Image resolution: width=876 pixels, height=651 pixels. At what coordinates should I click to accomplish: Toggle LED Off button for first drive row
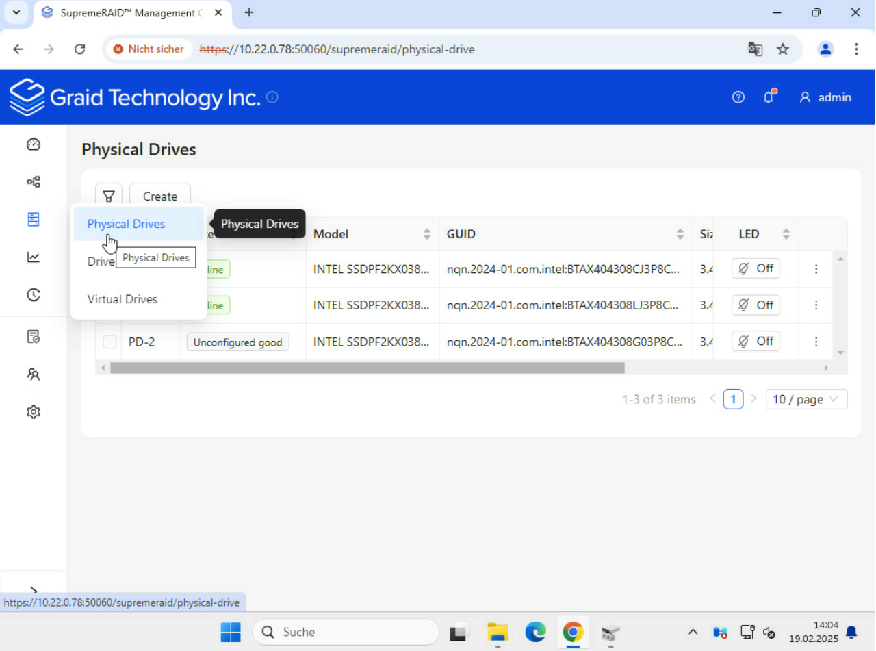tap(756, 269)
